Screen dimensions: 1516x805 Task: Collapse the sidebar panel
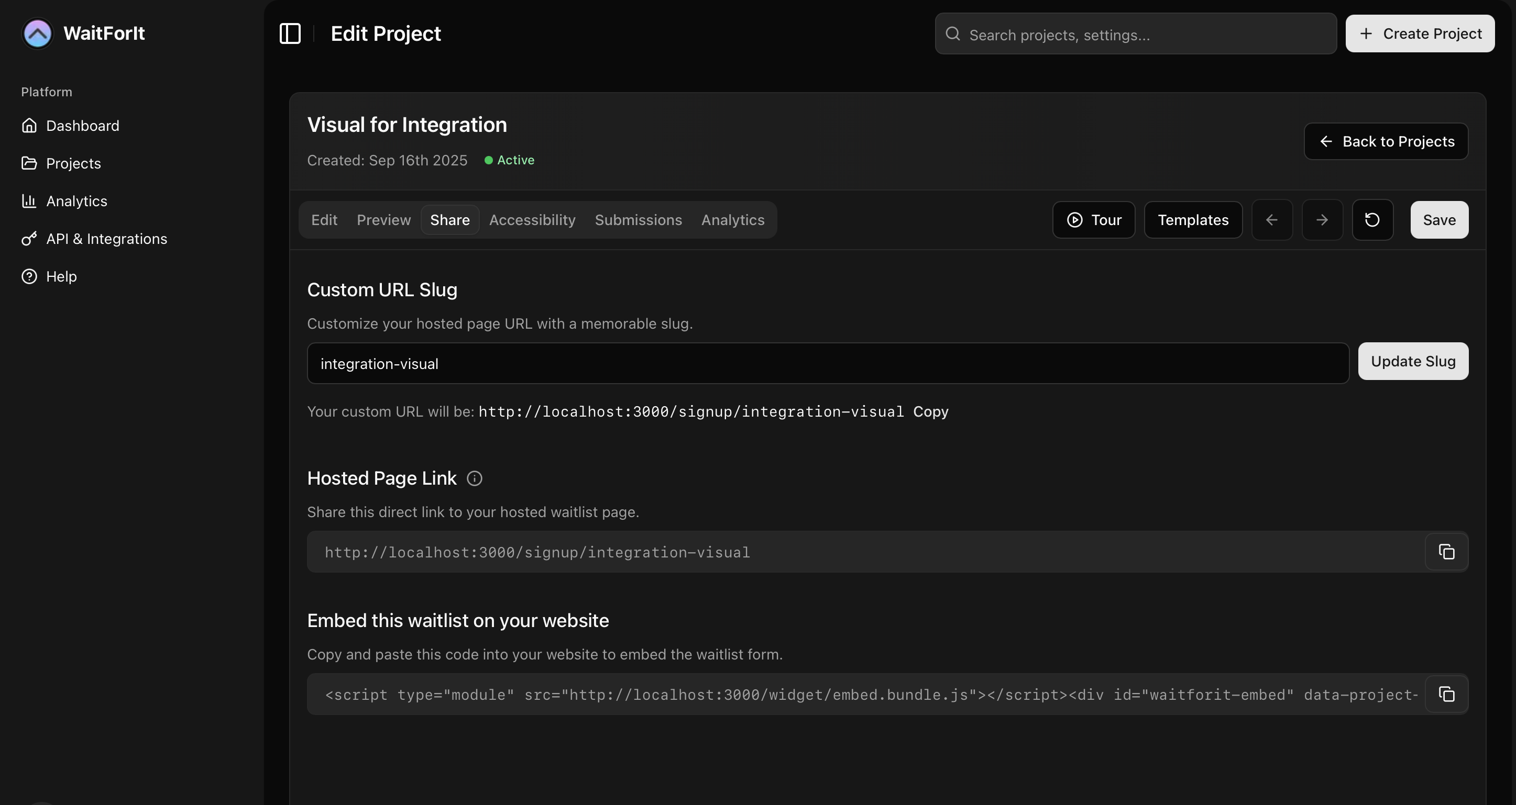(x=290, y=33)
